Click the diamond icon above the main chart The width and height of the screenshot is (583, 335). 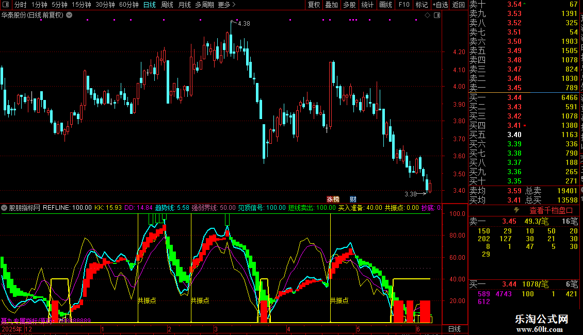coord(427,15)
